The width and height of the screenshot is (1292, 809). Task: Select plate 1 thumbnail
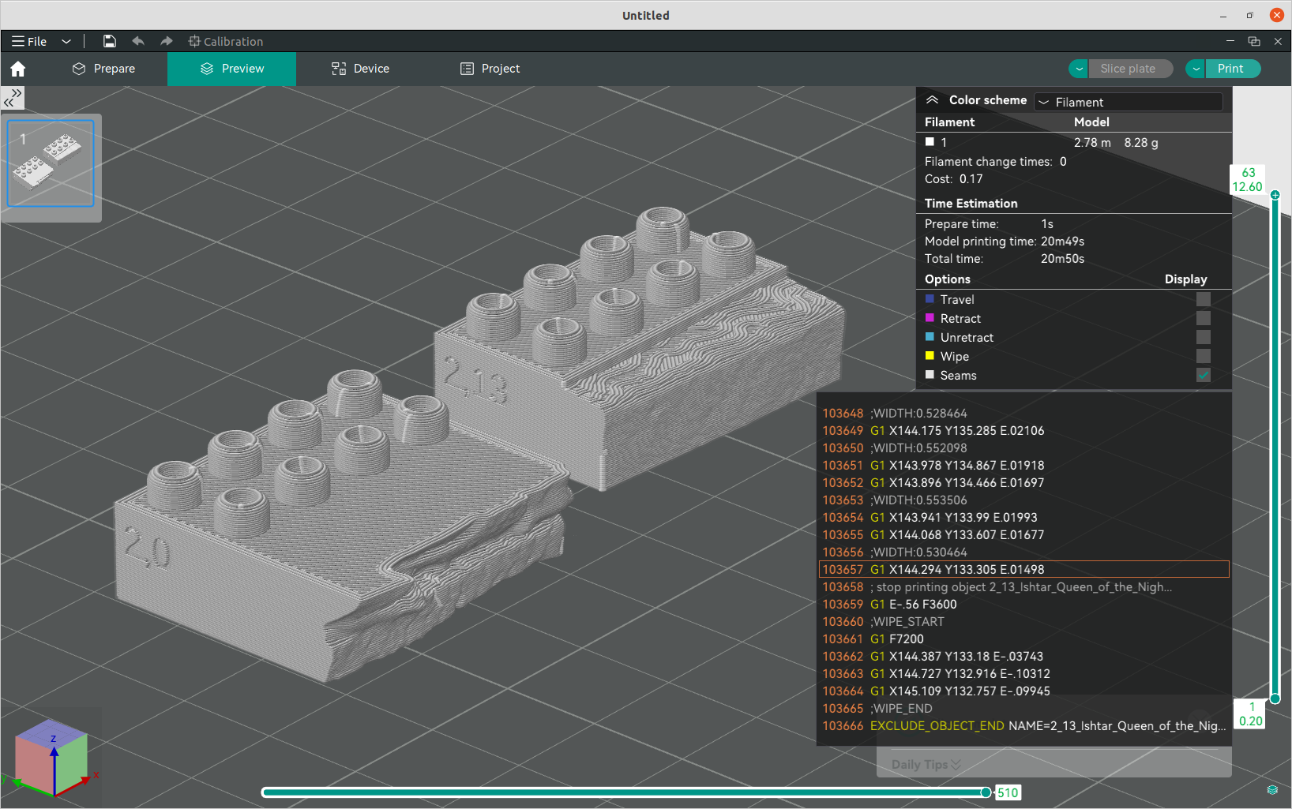click(51, 163)
